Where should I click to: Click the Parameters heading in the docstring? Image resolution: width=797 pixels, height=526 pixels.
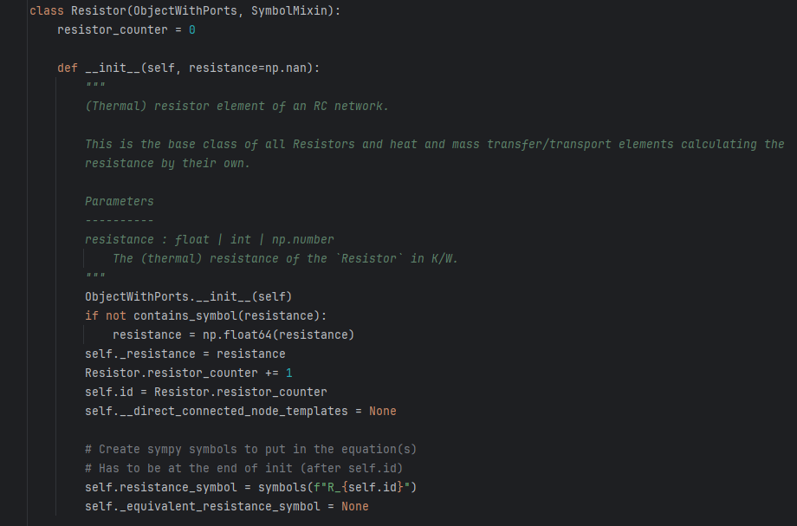[119, 201]
